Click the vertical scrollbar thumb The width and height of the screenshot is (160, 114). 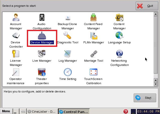(156, 45)
